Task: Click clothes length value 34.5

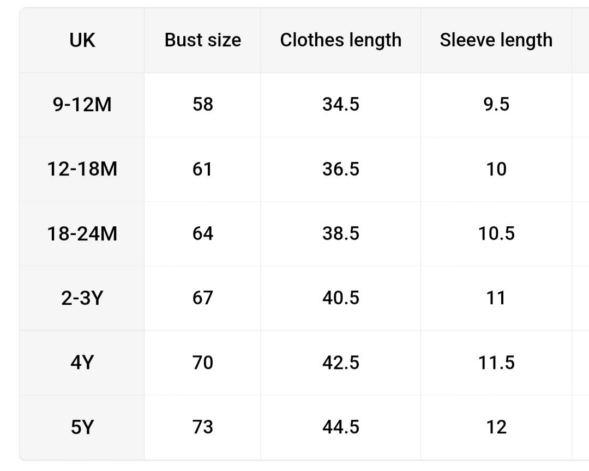Action: (340, 104)
